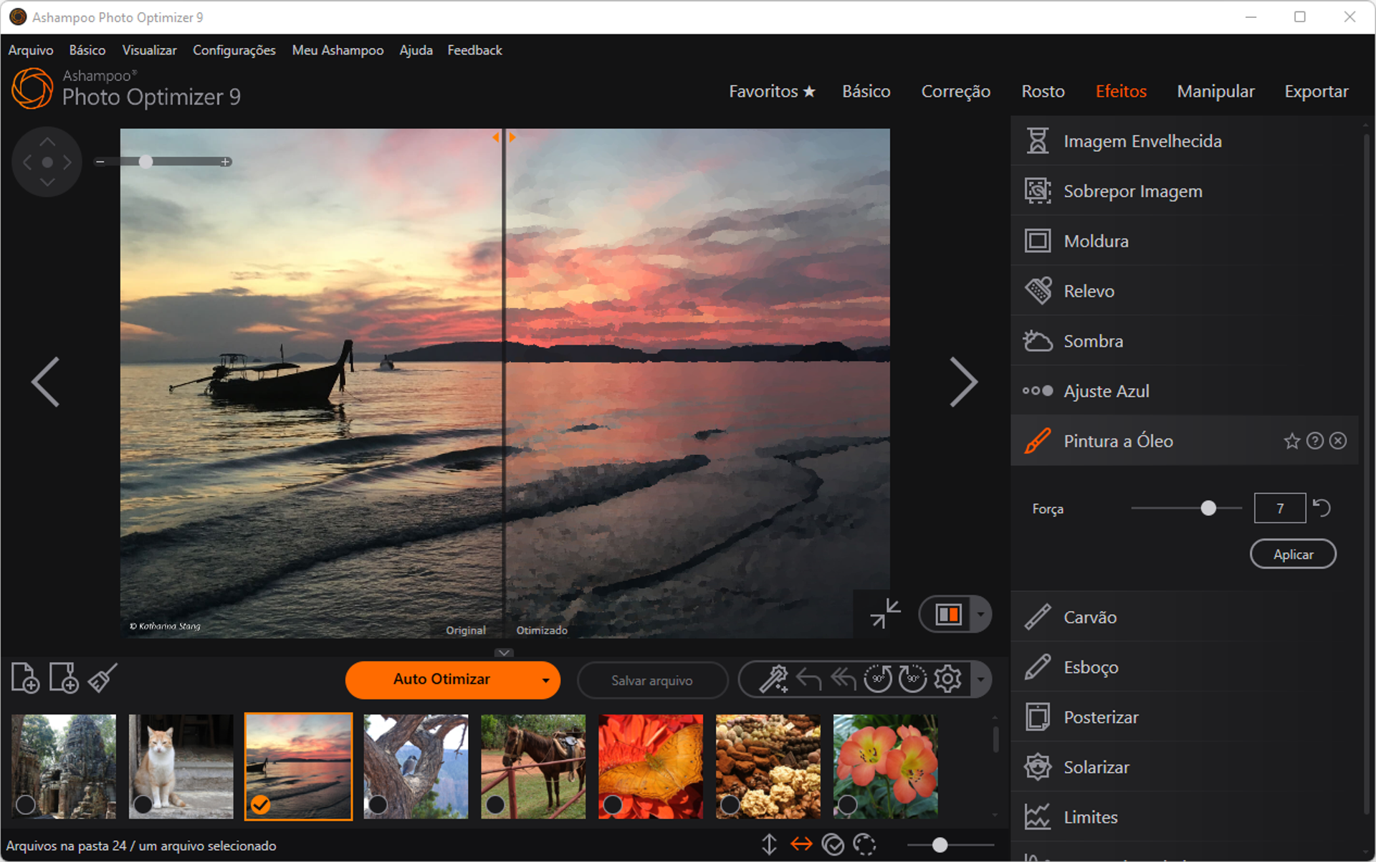Open the optimization settings gear
Viewport: 1376px width, 862px height.
(947, 679)
